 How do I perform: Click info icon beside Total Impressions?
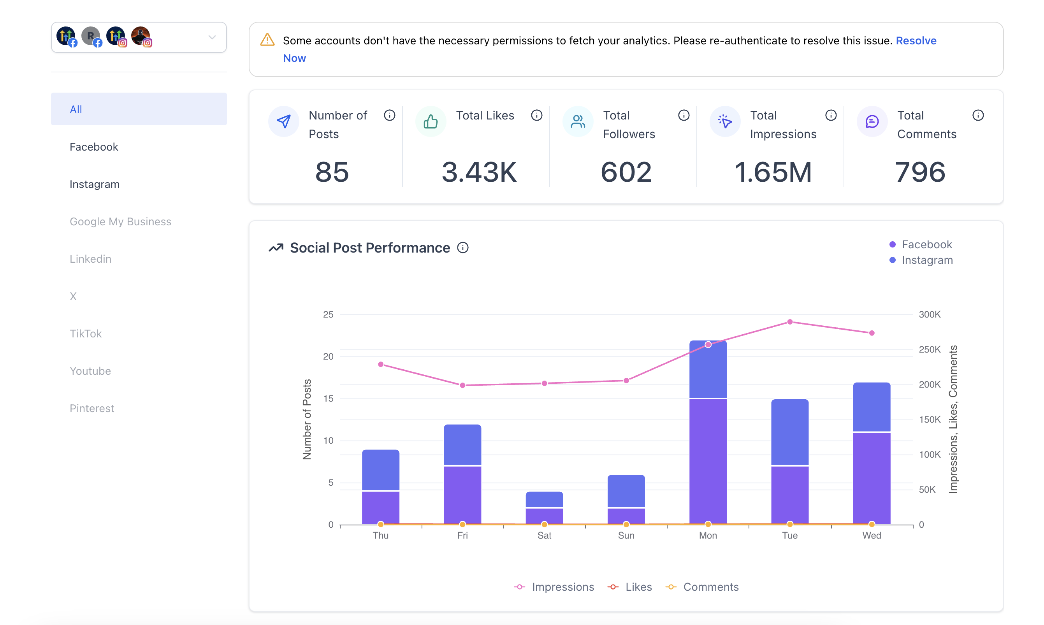[x=830, y=116]
